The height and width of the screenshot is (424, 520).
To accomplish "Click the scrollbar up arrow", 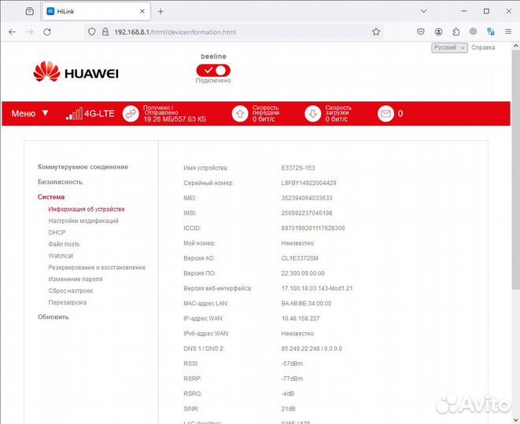I will (x=516, y=46).
